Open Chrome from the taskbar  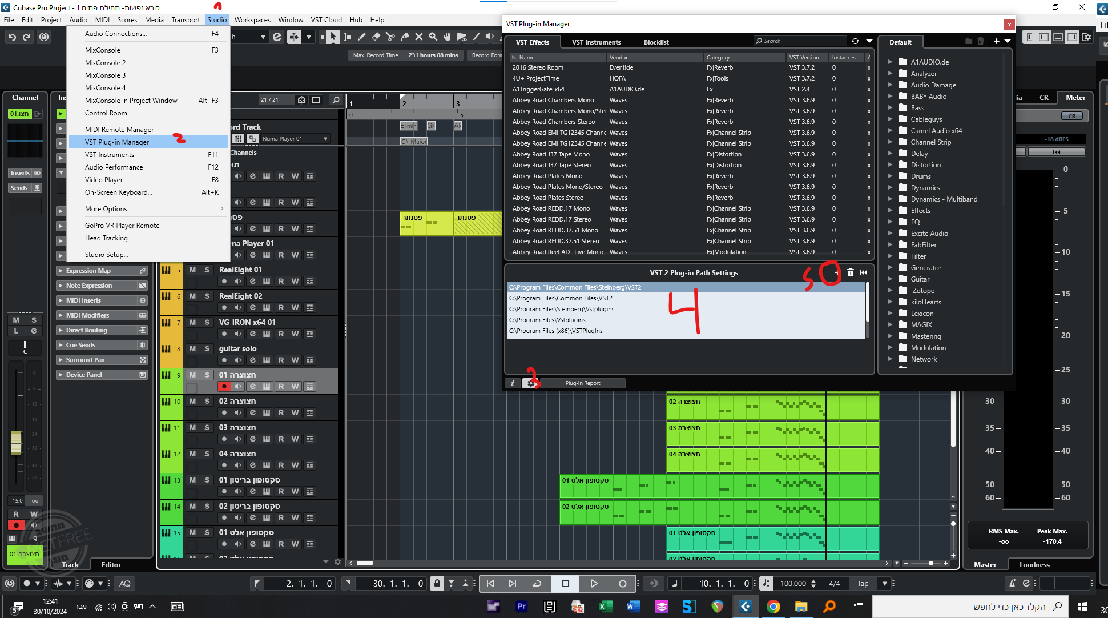point(773,607)
